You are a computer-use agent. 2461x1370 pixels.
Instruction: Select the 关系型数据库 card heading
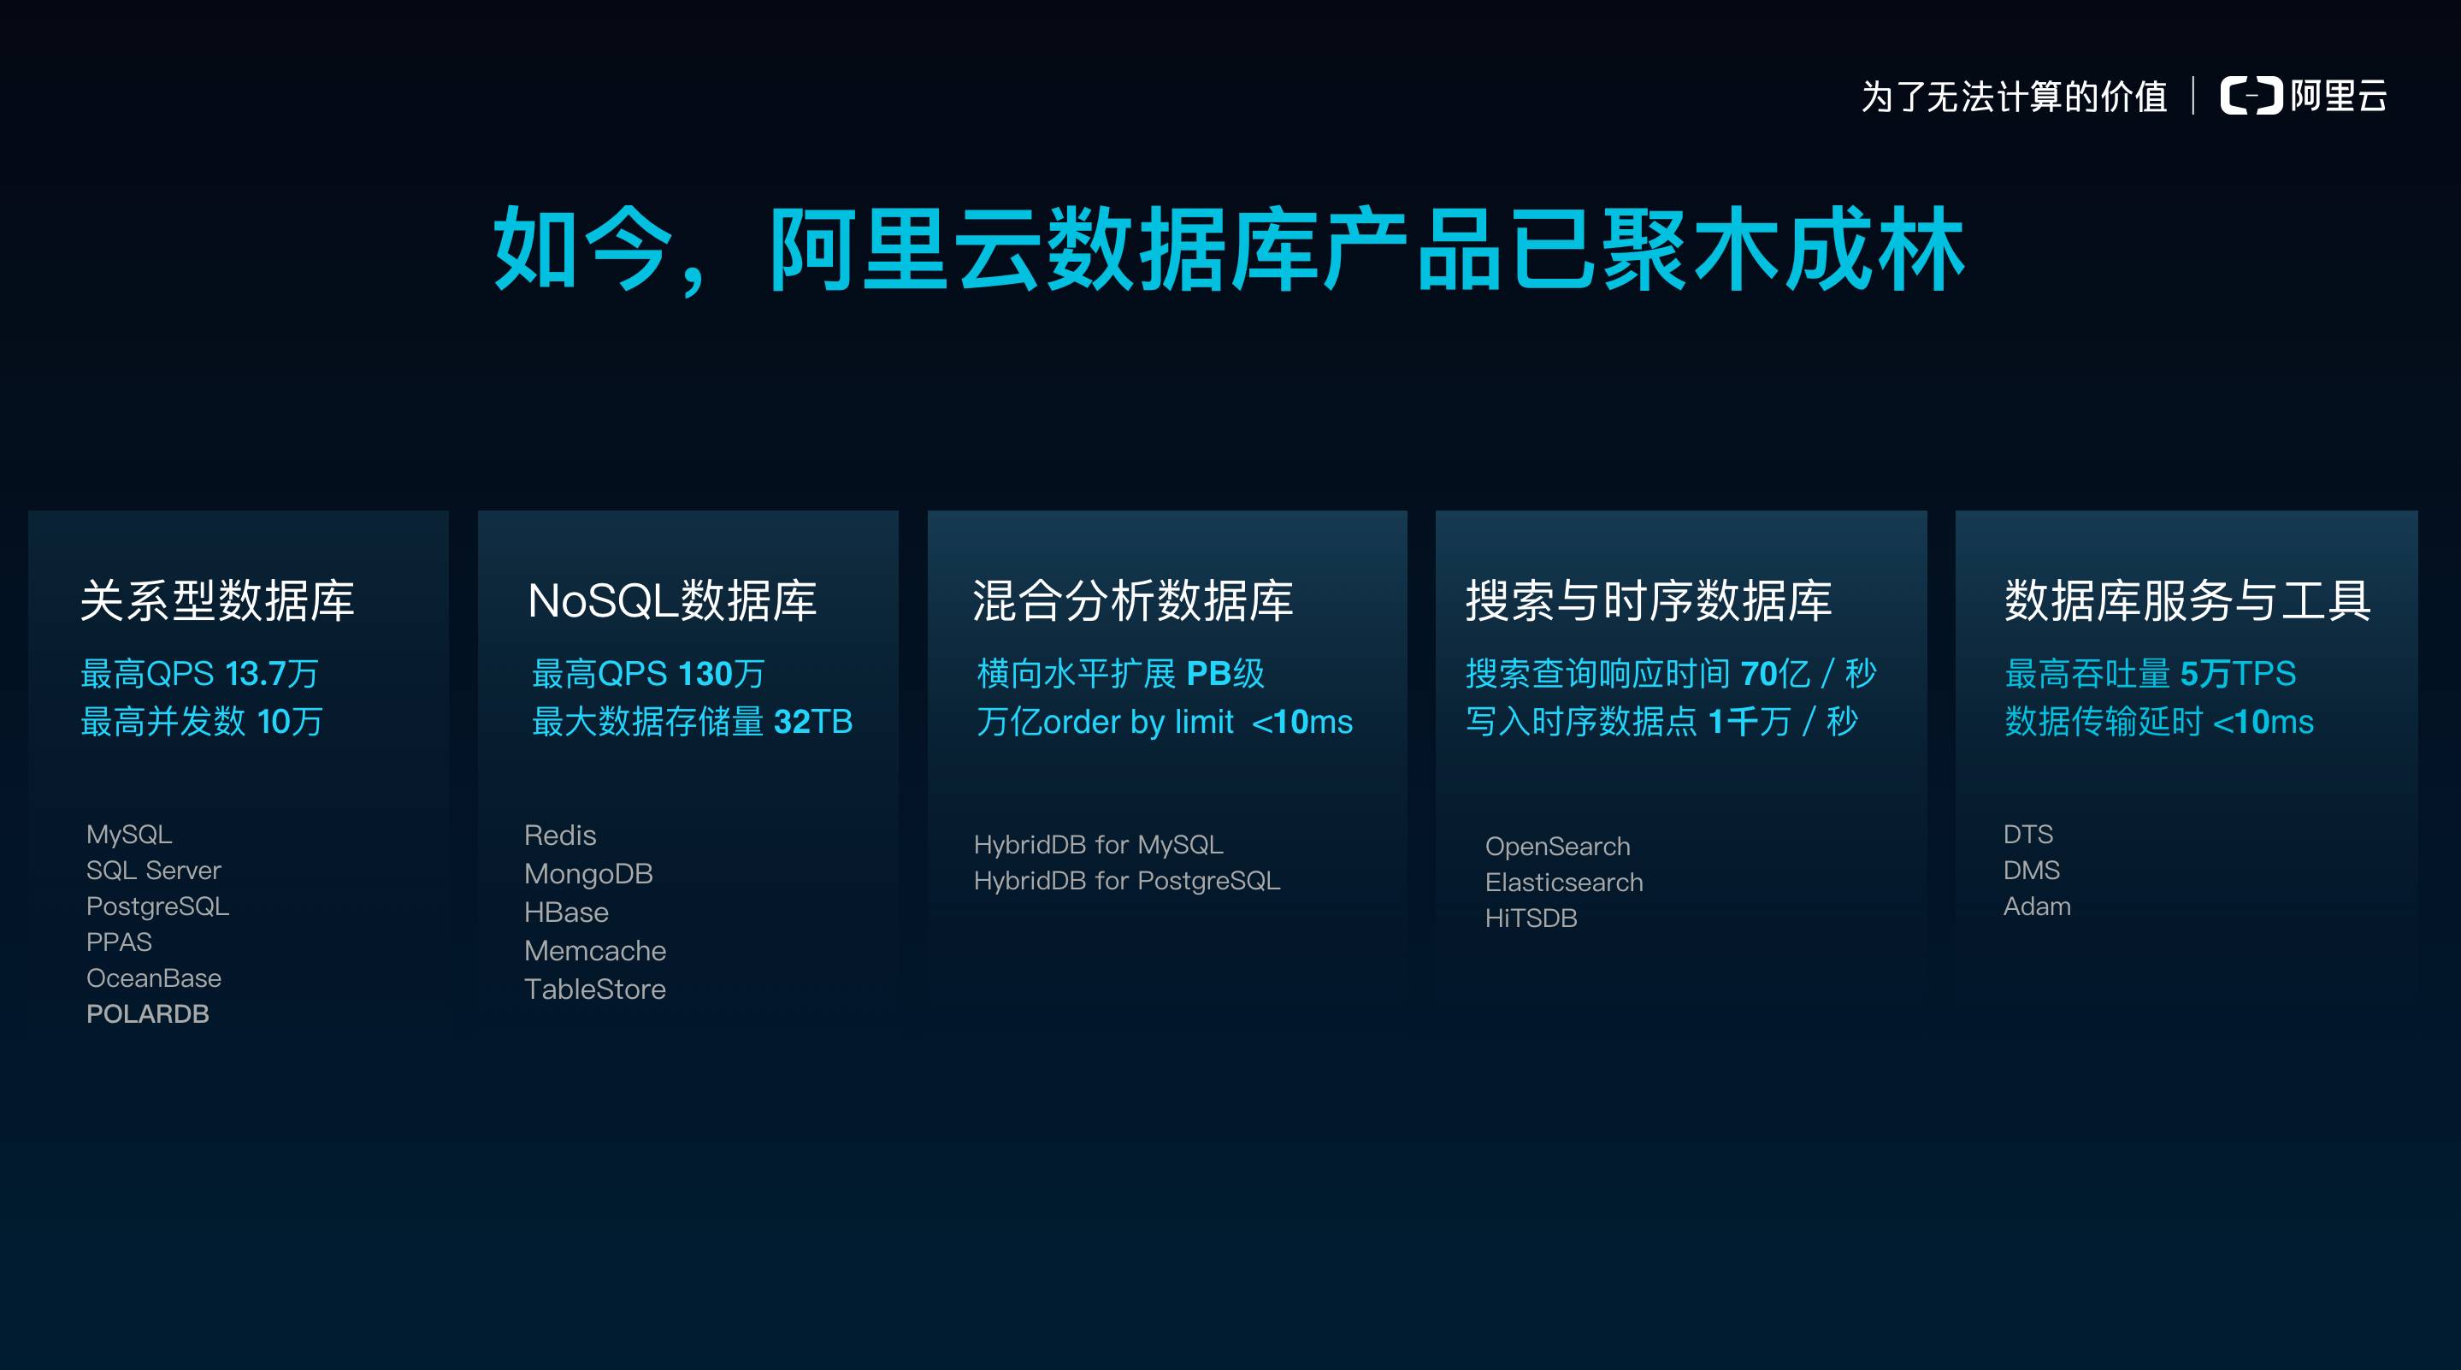[218, 601]
